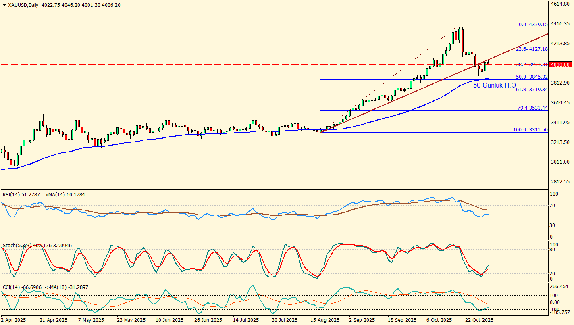The height and width of the screenshot is (325, 574).
Task: Select the red 4000.00 price marker
Action: click(x=561, y=65)
